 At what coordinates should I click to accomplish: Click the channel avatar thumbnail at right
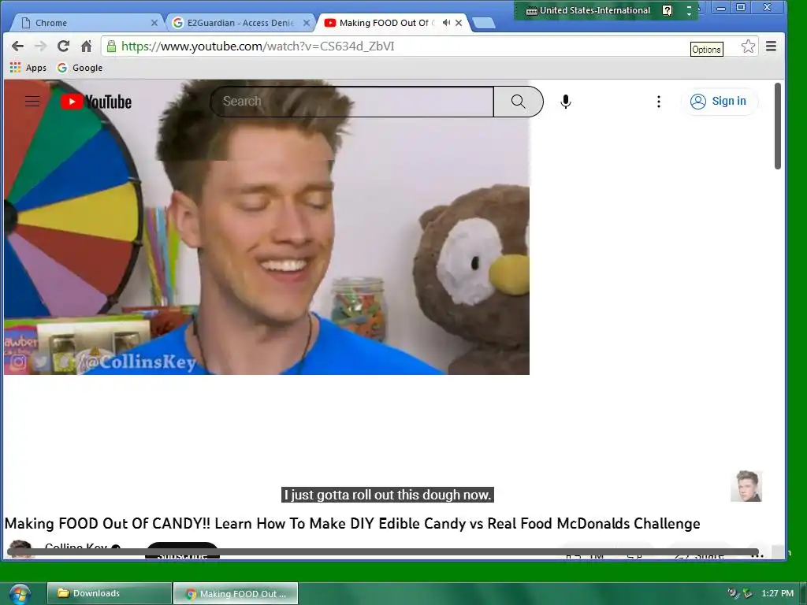(x=746, y=486)
